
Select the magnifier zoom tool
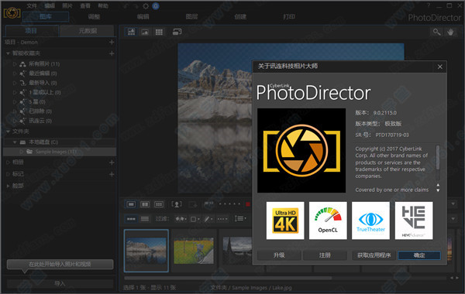pos(436,32)
